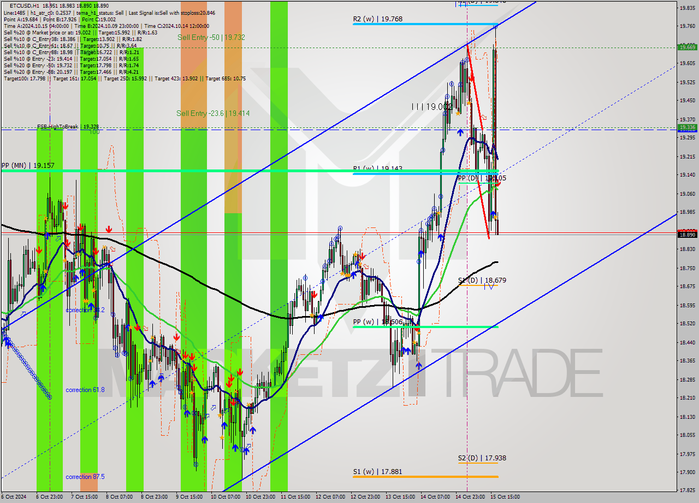The width and height of the screenshot is (699, 503).
Task: Select the 'S2 (D) | 17.938' support label
Action: 482,458
